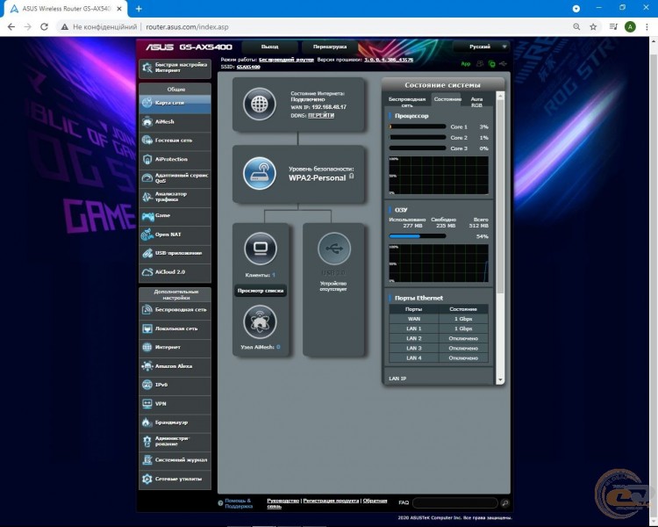Open Amazon Alexa icon
Screen dimensions: 658x527
point(147,366)
